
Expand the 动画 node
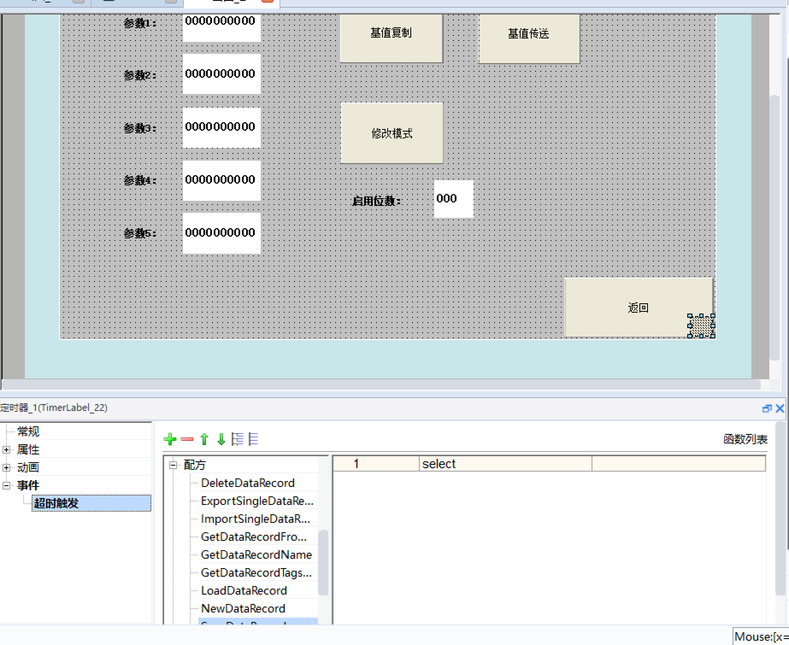[x=6, y=467]
